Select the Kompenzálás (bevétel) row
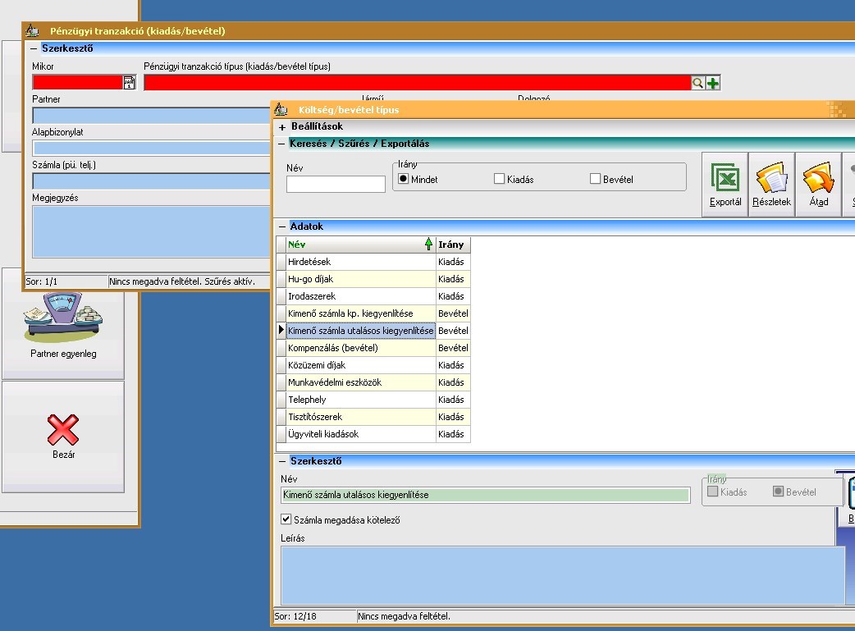The image size is (855, 631). [x=373, y=348]
